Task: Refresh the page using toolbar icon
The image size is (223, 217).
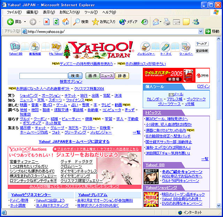Action: [56, 22]
